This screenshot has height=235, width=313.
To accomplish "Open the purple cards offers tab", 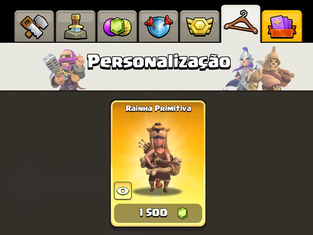I will tap(282, 26).
